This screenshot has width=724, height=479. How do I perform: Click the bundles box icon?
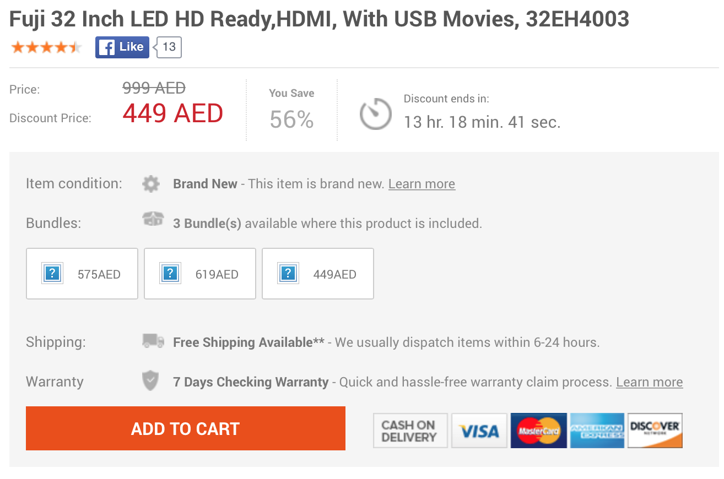tap(153, 220)
